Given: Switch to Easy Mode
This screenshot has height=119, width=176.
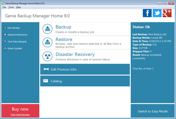Looking at the screenshot, I should click(153, 111).
